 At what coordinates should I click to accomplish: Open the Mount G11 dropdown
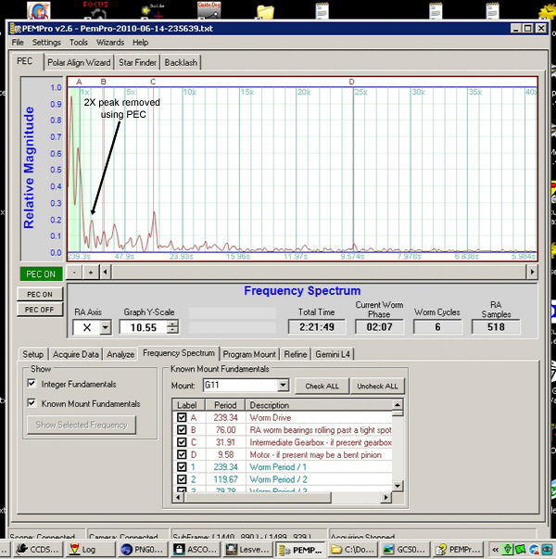click(283, 385)
